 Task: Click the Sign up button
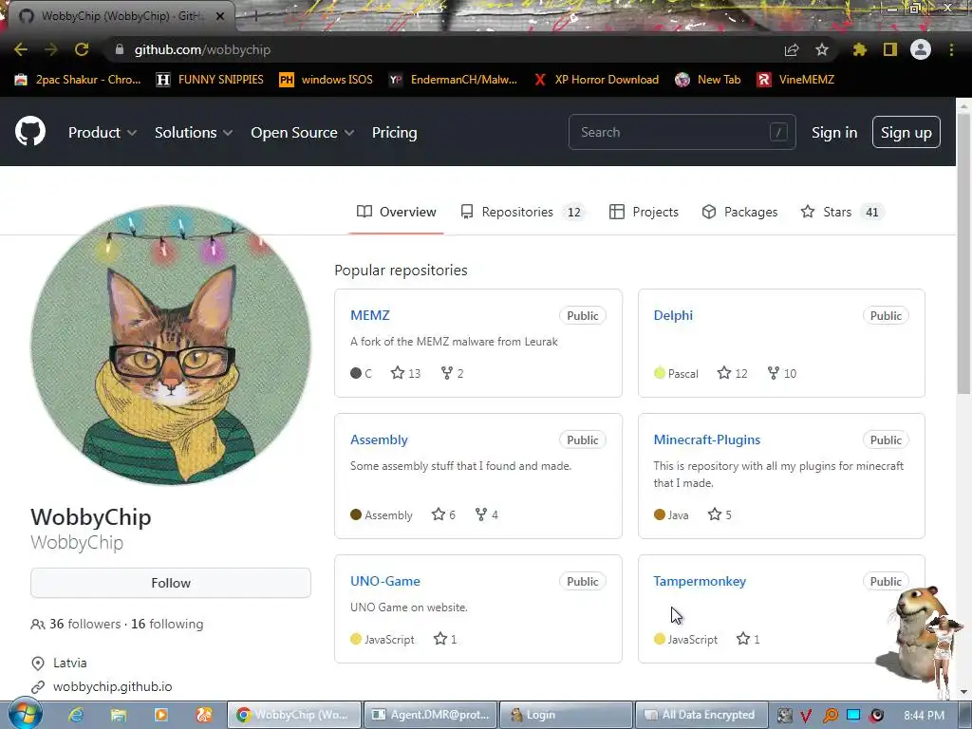906,132
